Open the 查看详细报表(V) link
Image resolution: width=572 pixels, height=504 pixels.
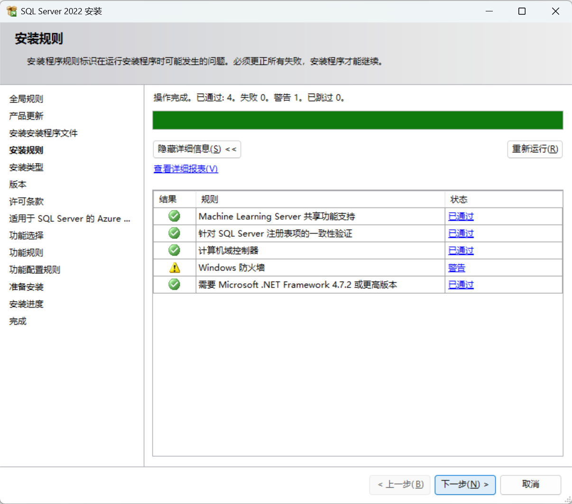pos(186,169)
